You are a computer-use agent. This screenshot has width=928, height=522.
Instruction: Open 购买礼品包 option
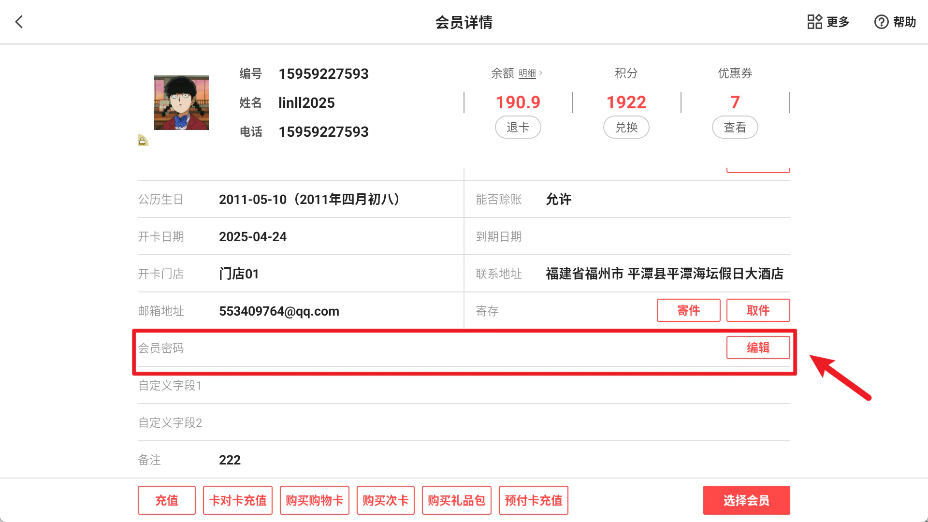coord(457,500)
